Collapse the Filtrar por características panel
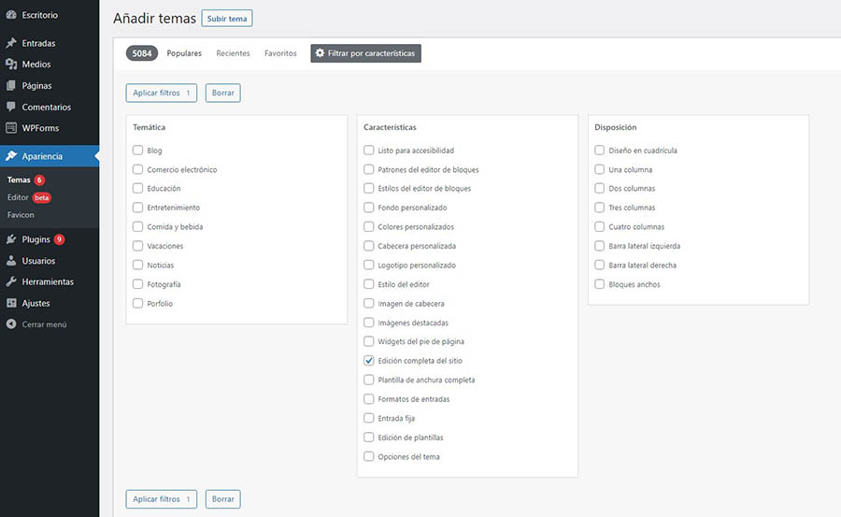This screenshot has height=517, width=841. (366, 53)
